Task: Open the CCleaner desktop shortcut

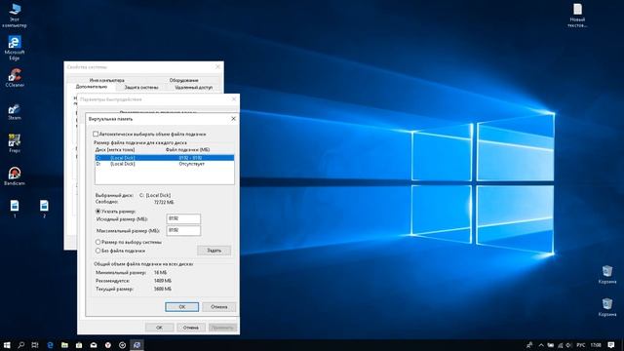Action: (x=15, y=78)
